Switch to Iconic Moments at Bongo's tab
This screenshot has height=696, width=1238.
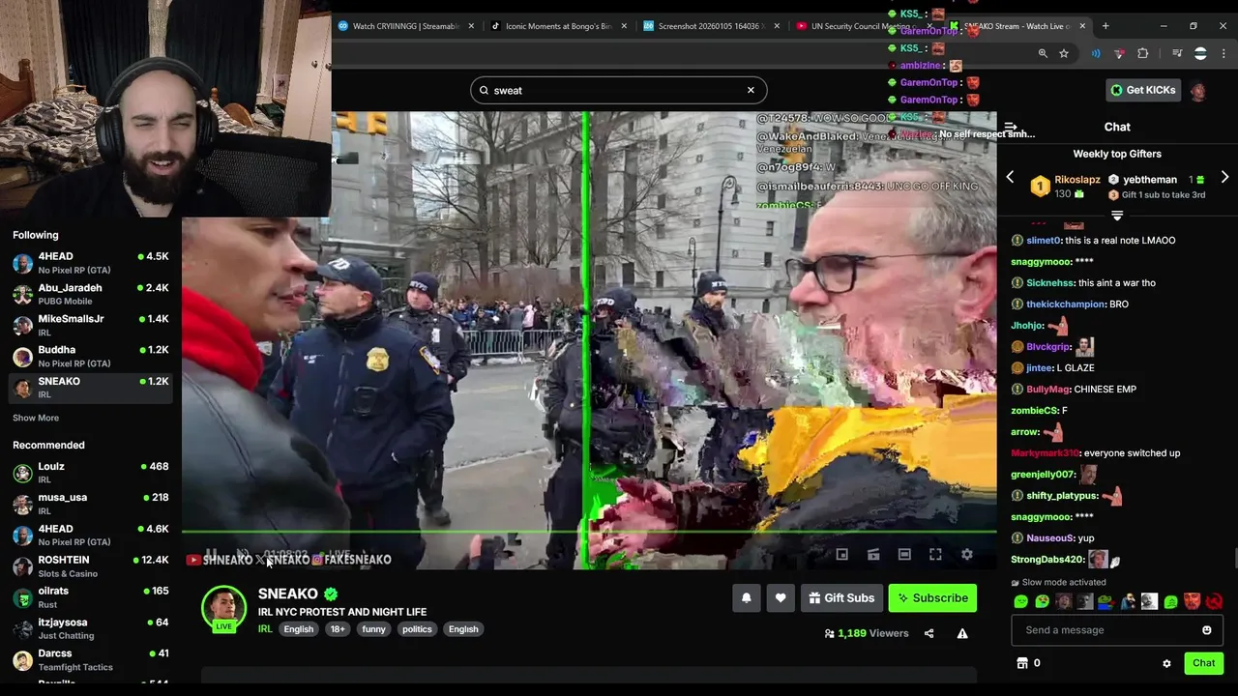pyautogui.click(x=558, y=26)
